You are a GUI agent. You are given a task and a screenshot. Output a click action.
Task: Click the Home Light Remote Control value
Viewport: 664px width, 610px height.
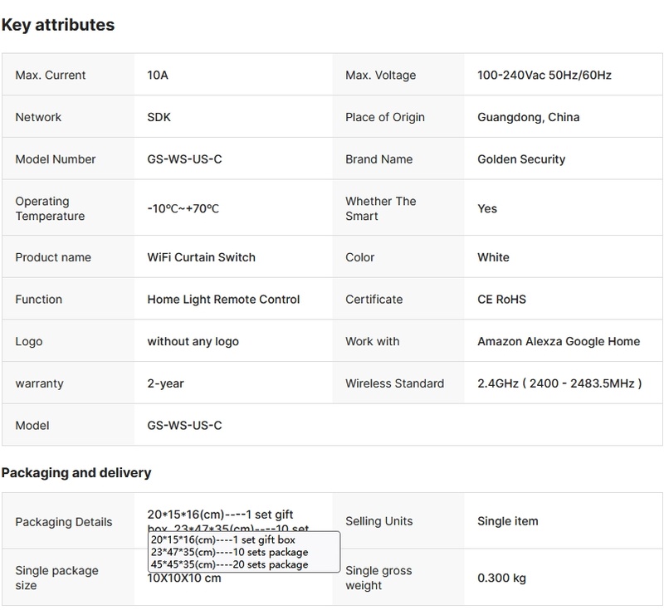(x=223, y=300)
